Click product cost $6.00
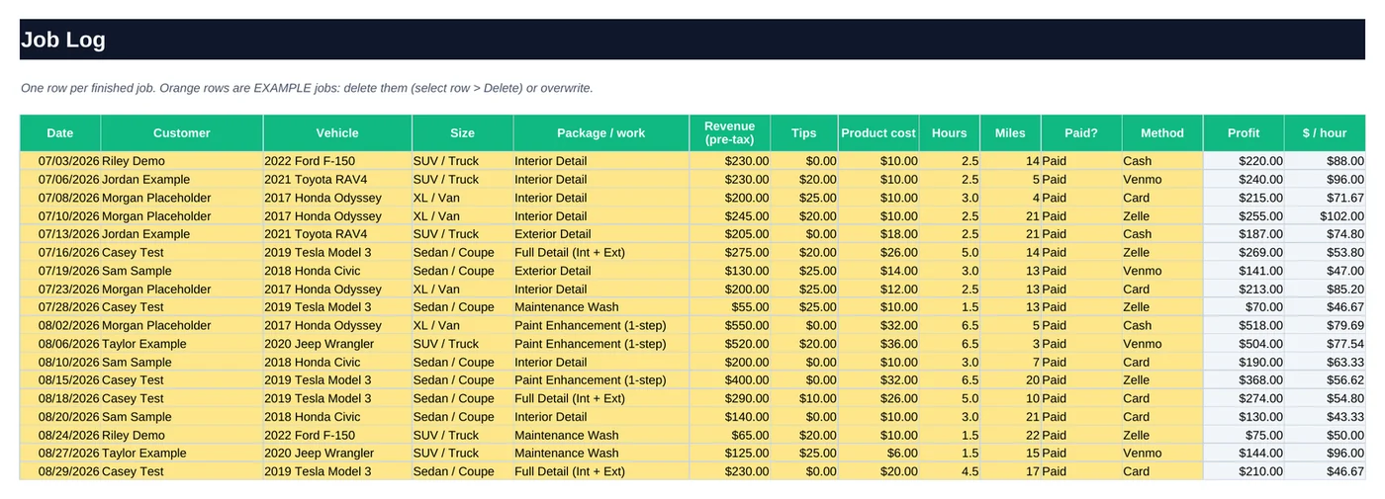 878,454
